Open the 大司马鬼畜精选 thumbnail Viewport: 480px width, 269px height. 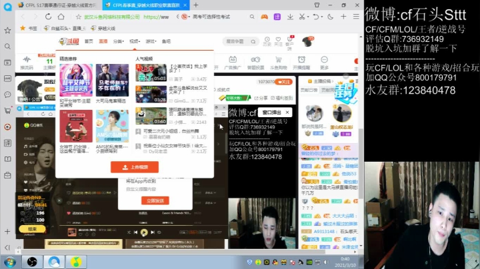click(113, 81)
